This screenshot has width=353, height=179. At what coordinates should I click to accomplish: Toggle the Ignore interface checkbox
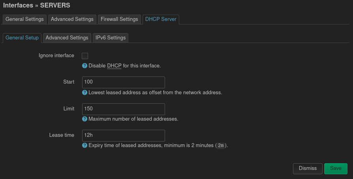85,56
